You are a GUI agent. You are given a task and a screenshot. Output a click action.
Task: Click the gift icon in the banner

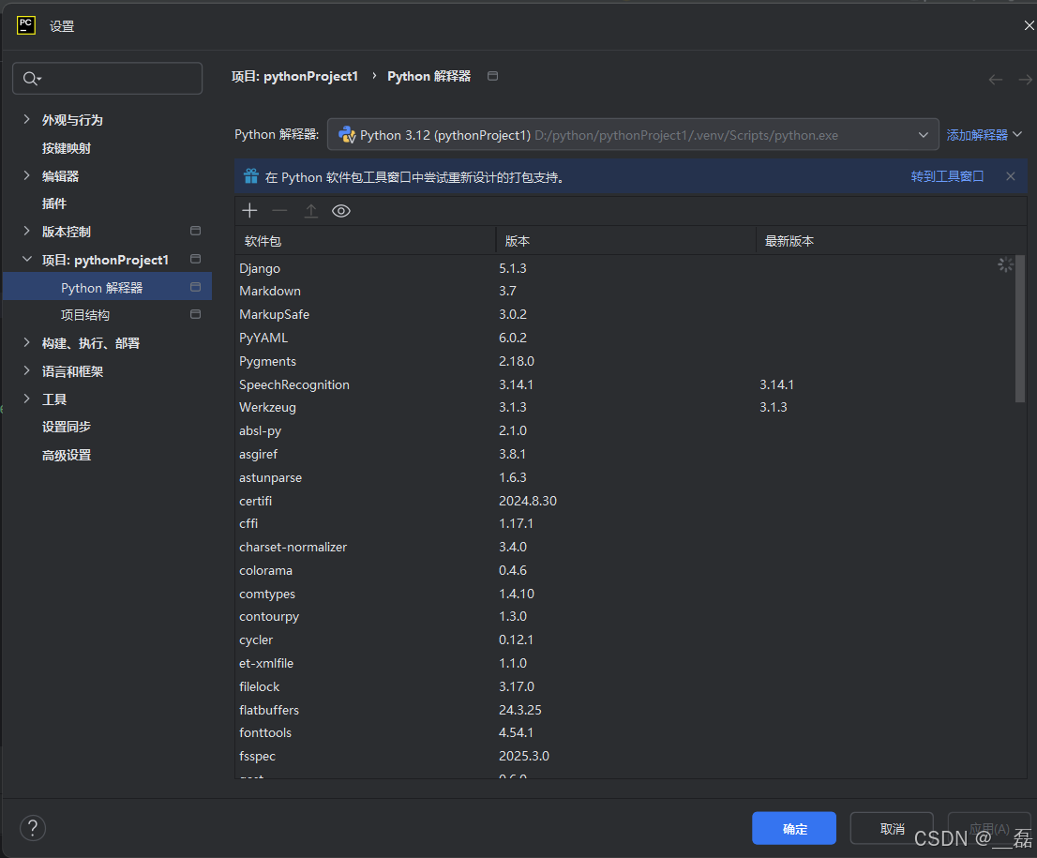tap(250, 176)
